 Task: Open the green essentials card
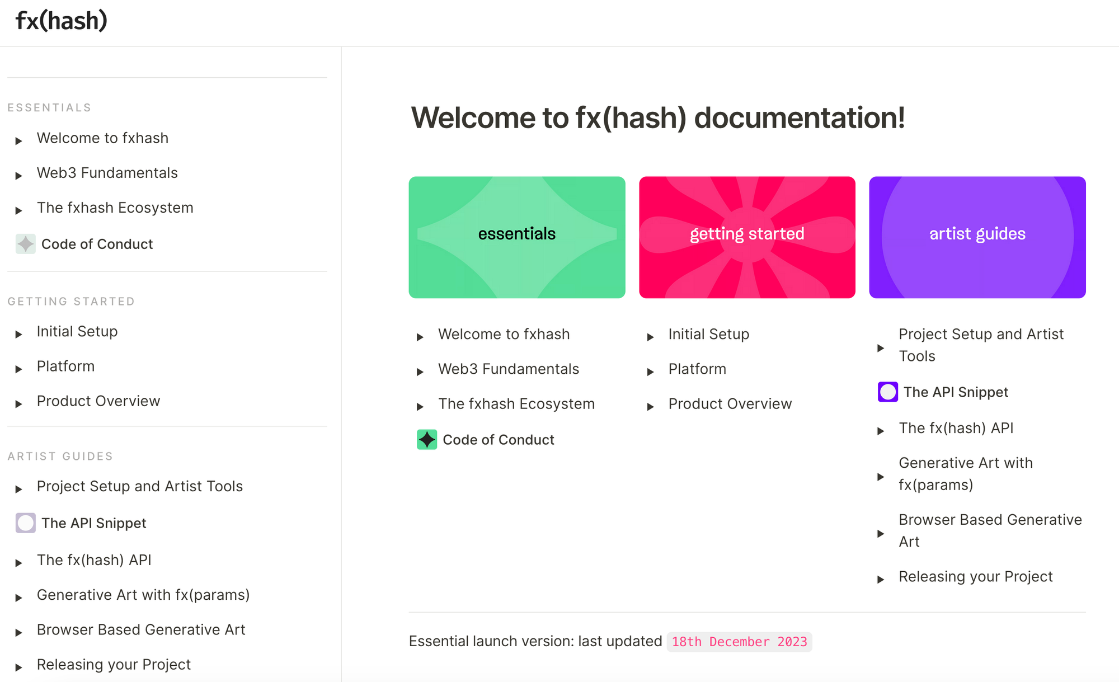coord(516,237)
